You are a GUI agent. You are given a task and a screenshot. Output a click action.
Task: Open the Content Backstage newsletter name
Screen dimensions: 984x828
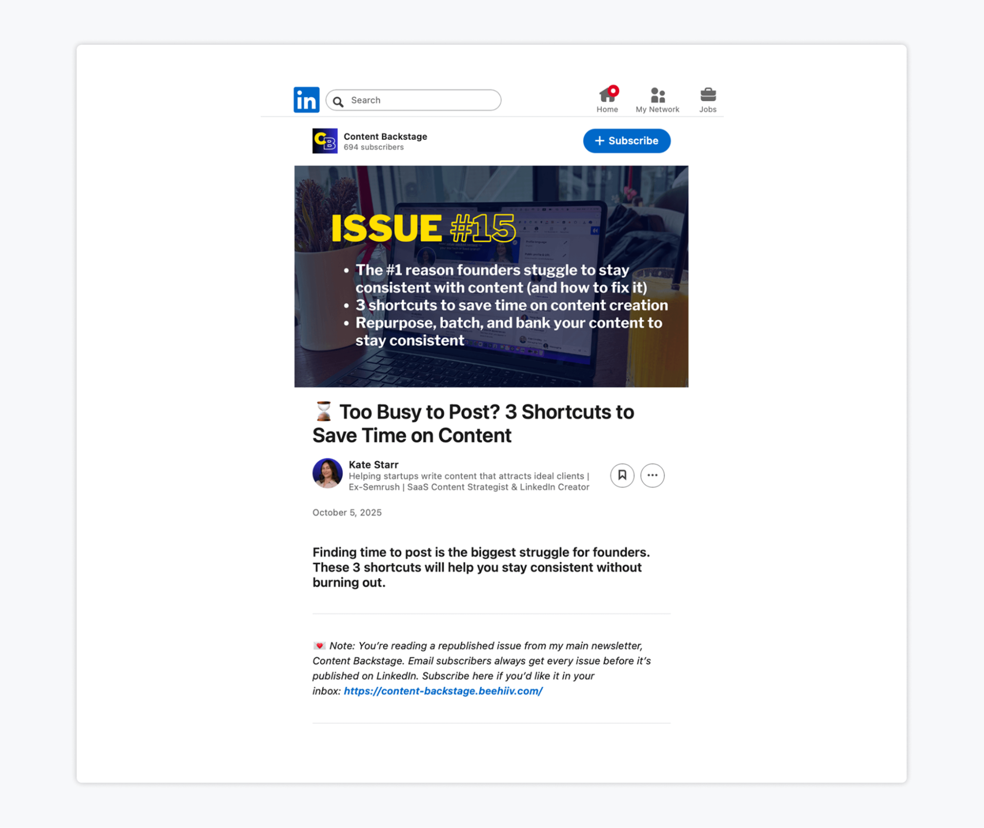tap(385, 136)
